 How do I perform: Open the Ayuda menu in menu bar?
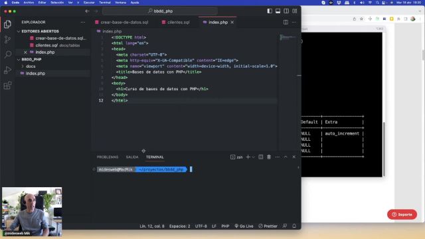tap(135, 3)
